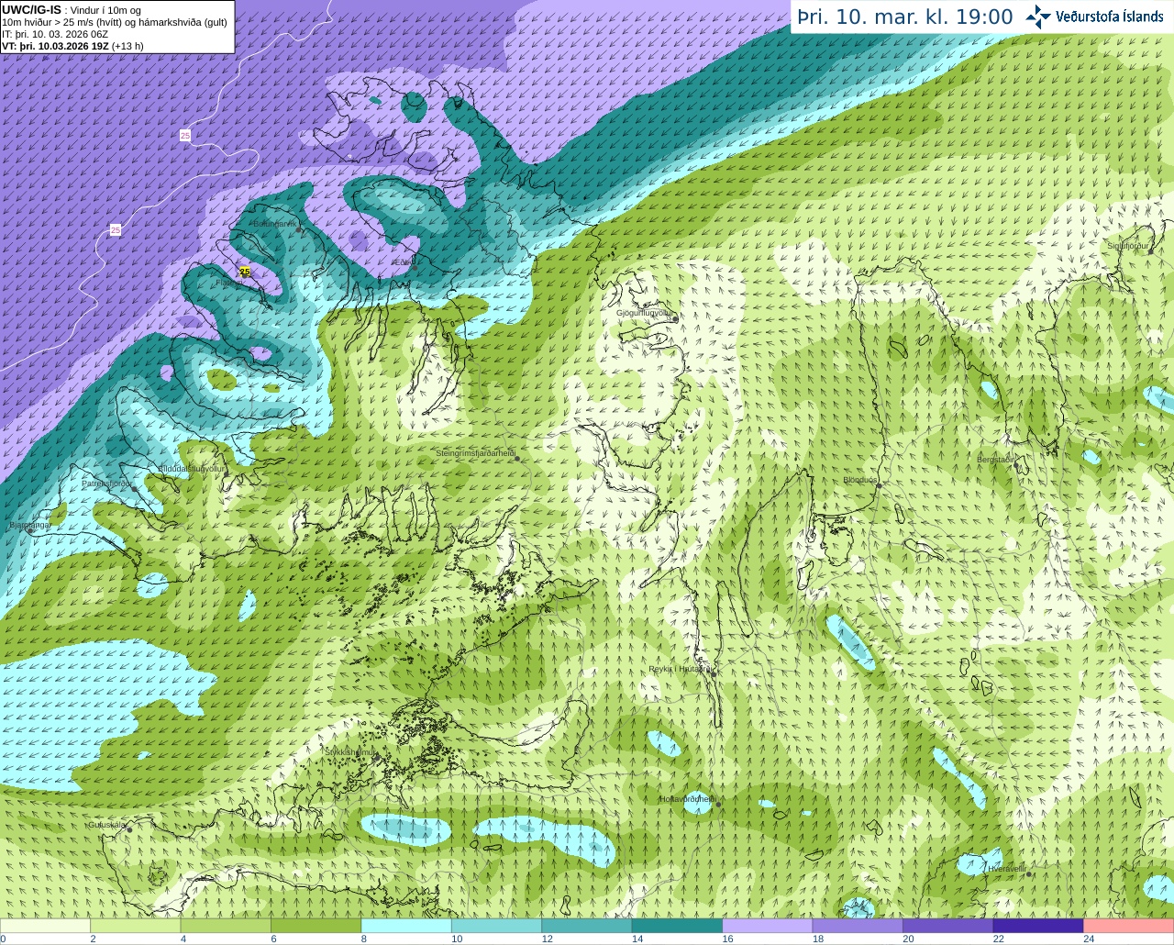The image size is (1174, 945).
Task: Click the 6–8 m/s dark green legend swatch
Action: pos(316,926)
